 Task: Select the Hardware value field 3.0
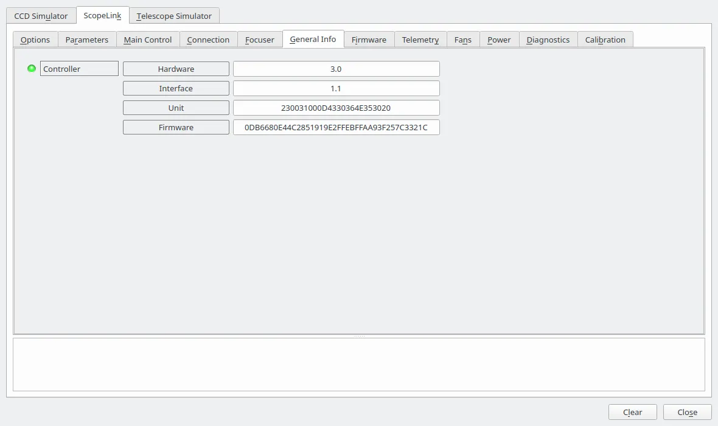[336, 69]
